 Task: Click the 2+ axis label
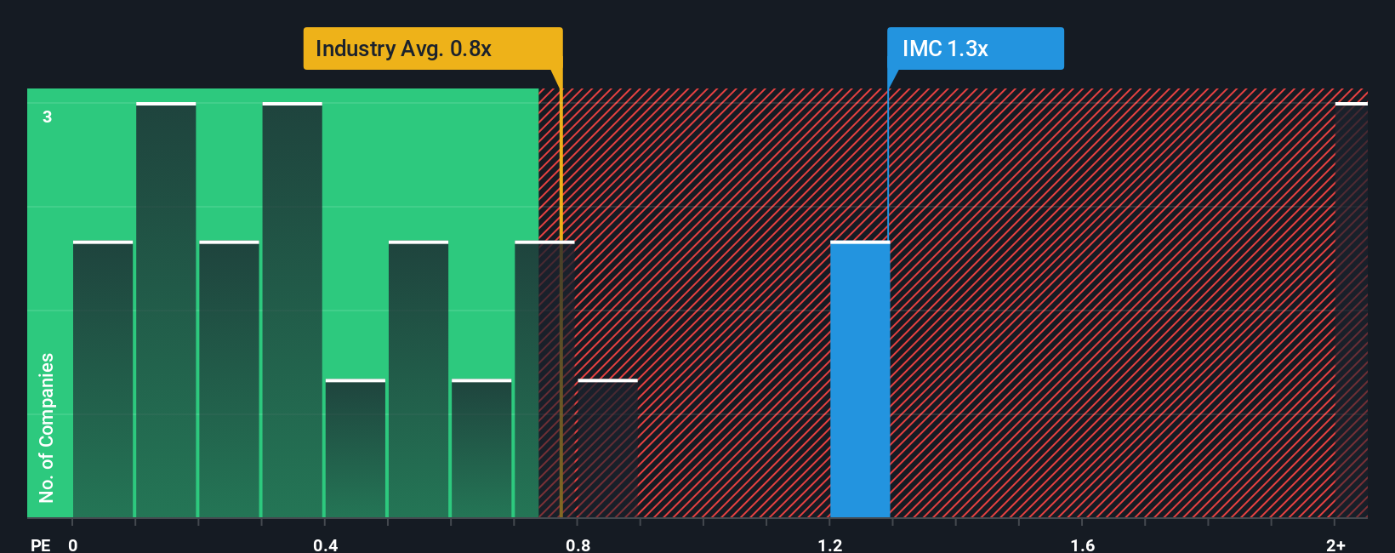click(x=1335, y=544)
